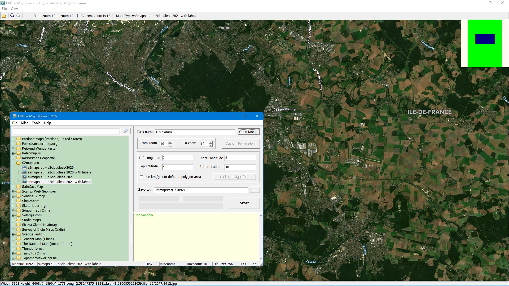Expand the Tianditu (China) tree node
Viewport: 509px width, 286px height.
click(13, 253)
